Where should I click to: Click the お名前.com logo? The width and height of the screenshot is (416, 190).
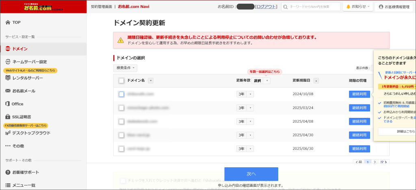click(43, 6)
